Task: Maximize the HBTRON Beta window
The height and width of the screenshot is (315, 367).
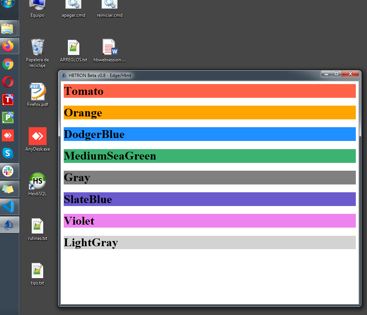Action: click(336, 74)
